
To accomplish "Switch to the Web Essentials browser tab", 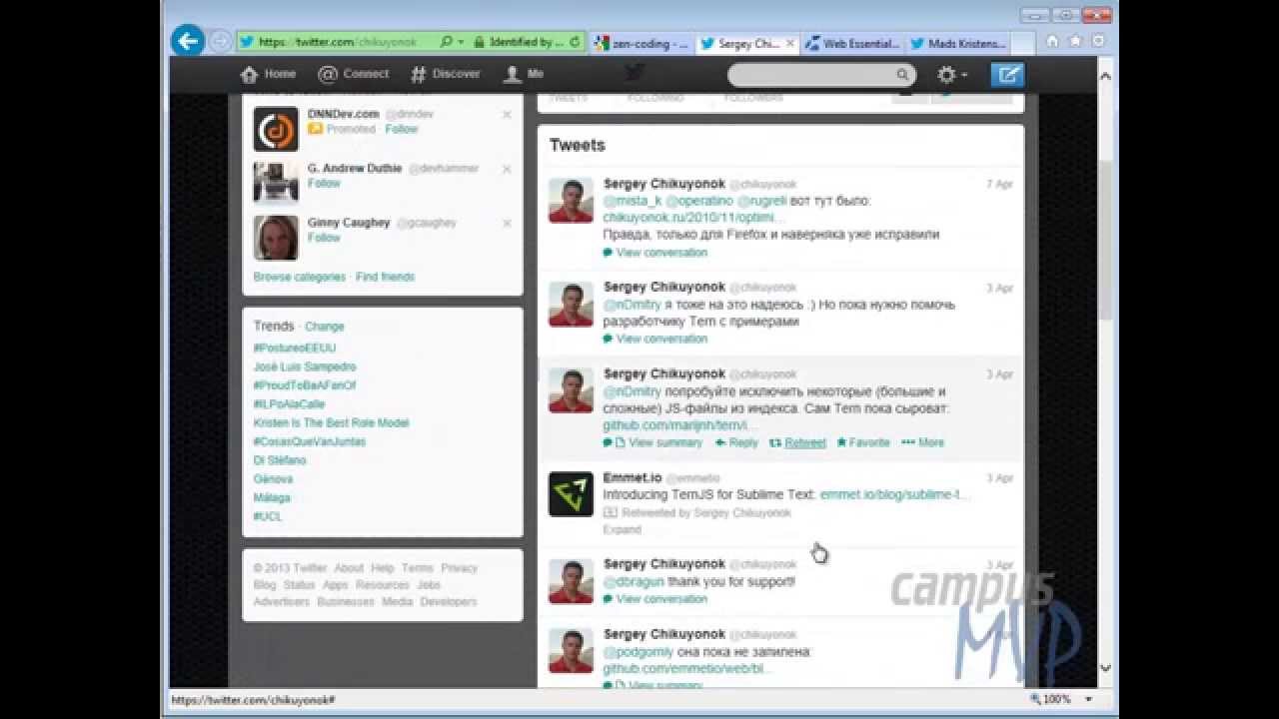I will pyautogui.click(x=852, y=44).
